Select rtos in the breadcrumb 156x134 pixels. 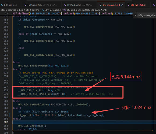click(x=3, y=10)
